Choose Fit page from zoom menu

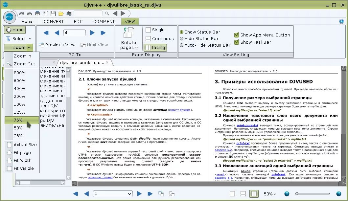[x=22, y=153]
